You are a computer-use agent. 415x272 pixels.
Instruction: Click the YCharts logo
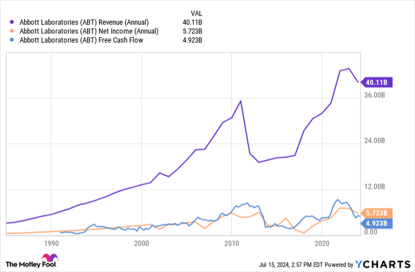click(383, 264)
